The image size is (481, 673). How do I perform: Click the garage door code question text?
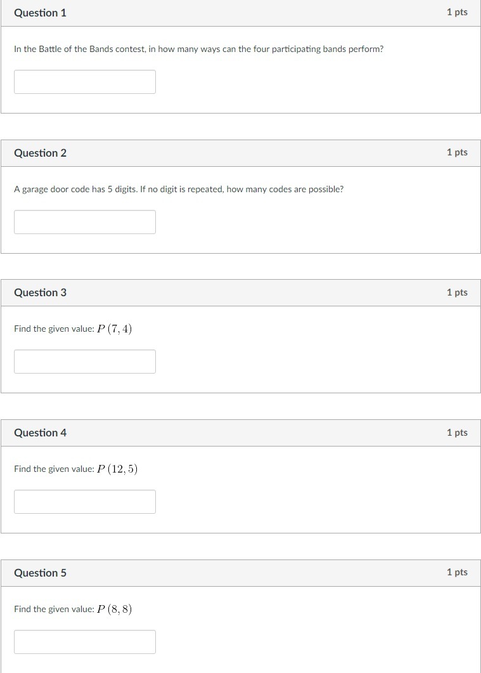click(x=179, y=189)
